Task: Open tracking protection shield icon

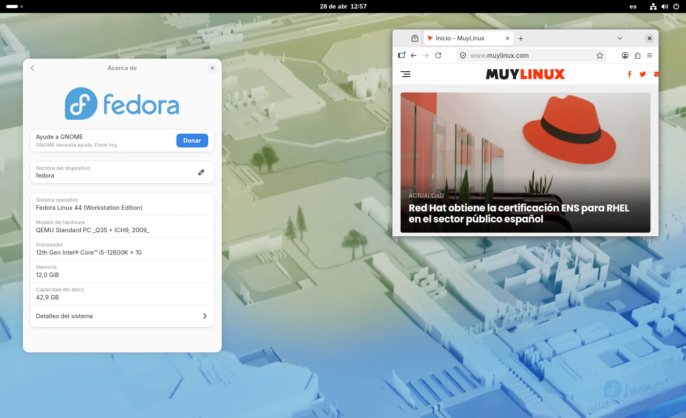Action: (x=463, y=55)
